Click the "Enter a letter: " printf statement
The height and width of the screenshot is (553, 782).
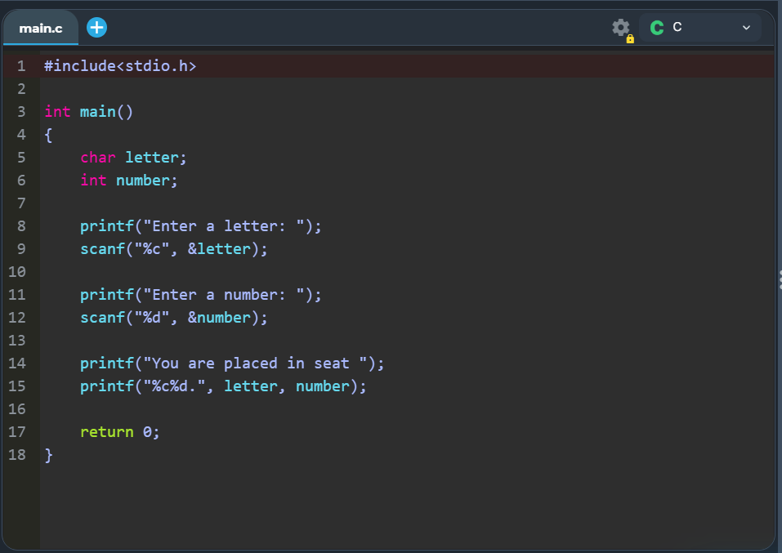point(200,225)
